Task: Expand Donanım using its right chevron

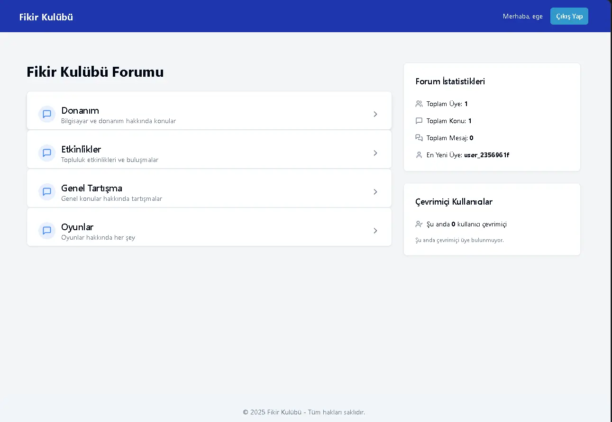Action: (375, 114)
